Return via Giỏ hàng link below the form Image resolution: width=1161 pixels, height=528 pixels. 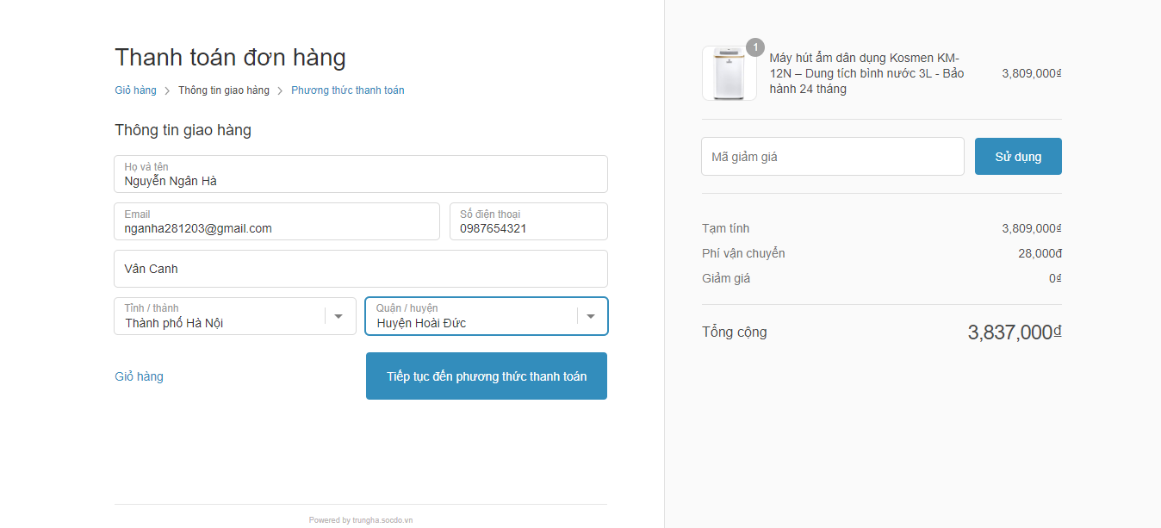coord(139,376)
